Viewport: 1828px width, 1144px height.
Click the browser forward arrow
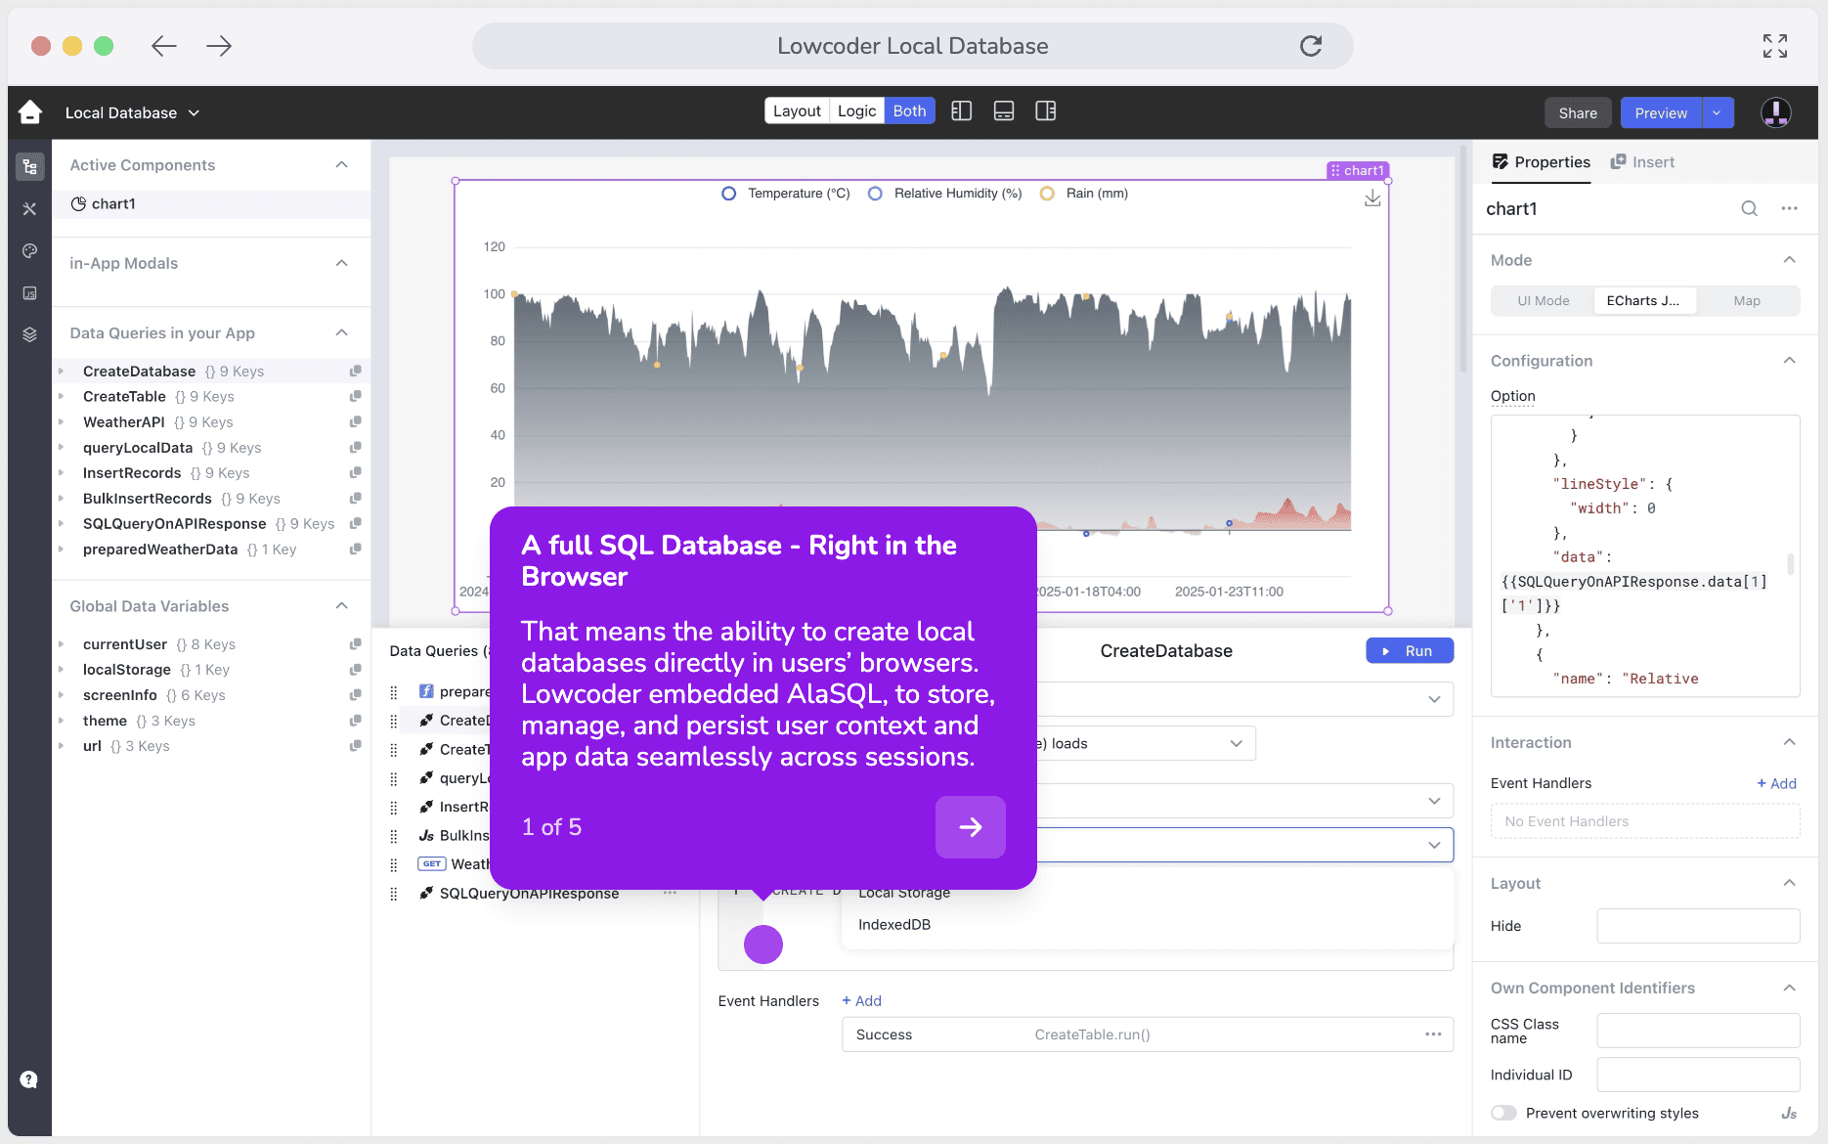coord(219,46)
